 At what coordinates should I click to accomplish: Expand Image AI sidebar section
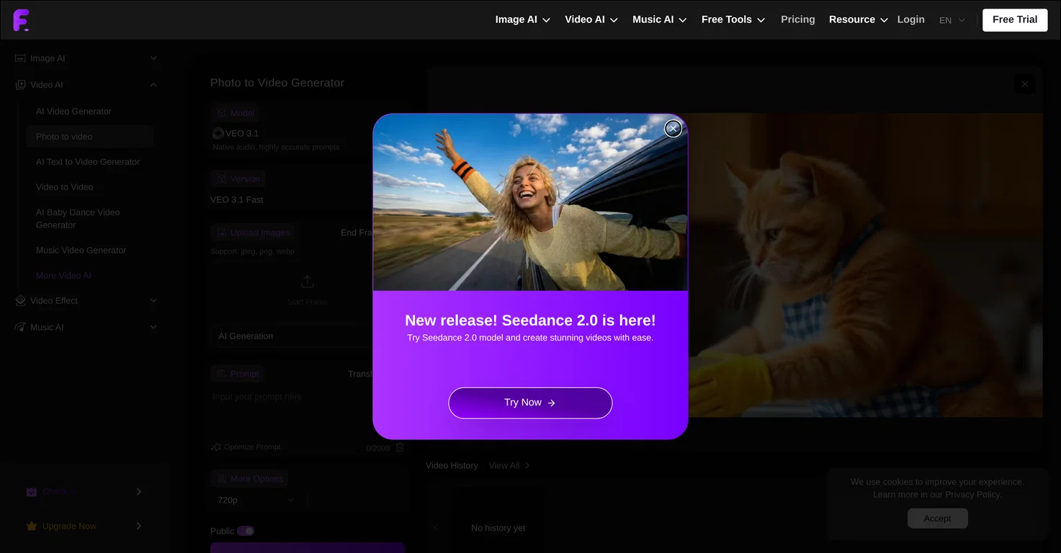pos(153,58)
